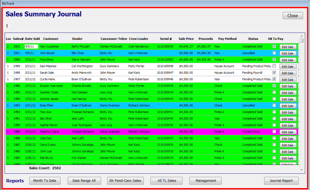
Task: Click proceeds value $4,582.87
Action: click(204, 46)
